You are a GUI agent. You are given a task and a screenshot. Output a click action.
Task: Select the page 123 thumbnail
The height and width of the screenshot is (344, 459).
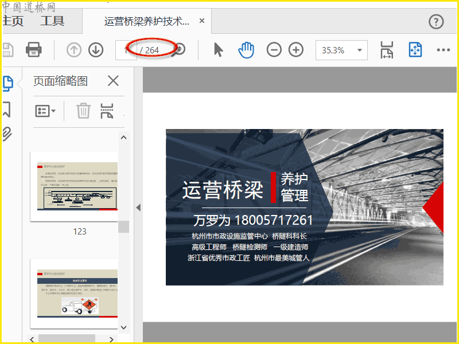pos(75,186)
